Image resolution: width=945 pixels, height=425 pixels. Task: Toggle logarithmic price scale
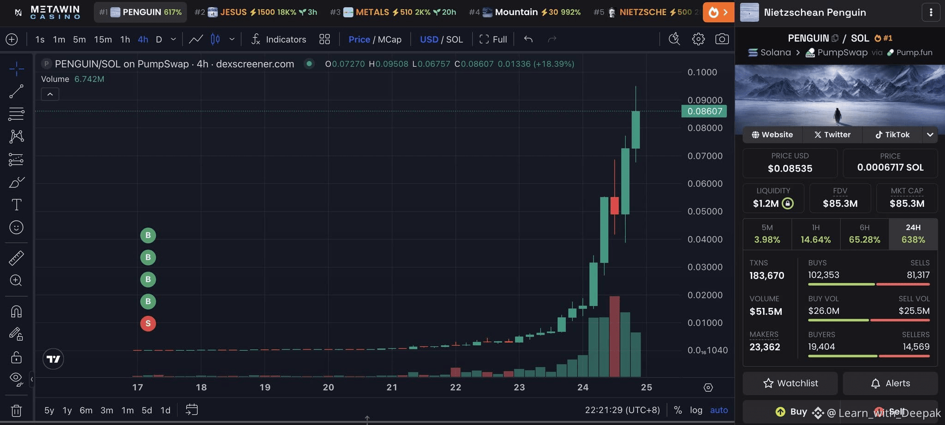tap(696, 410)
